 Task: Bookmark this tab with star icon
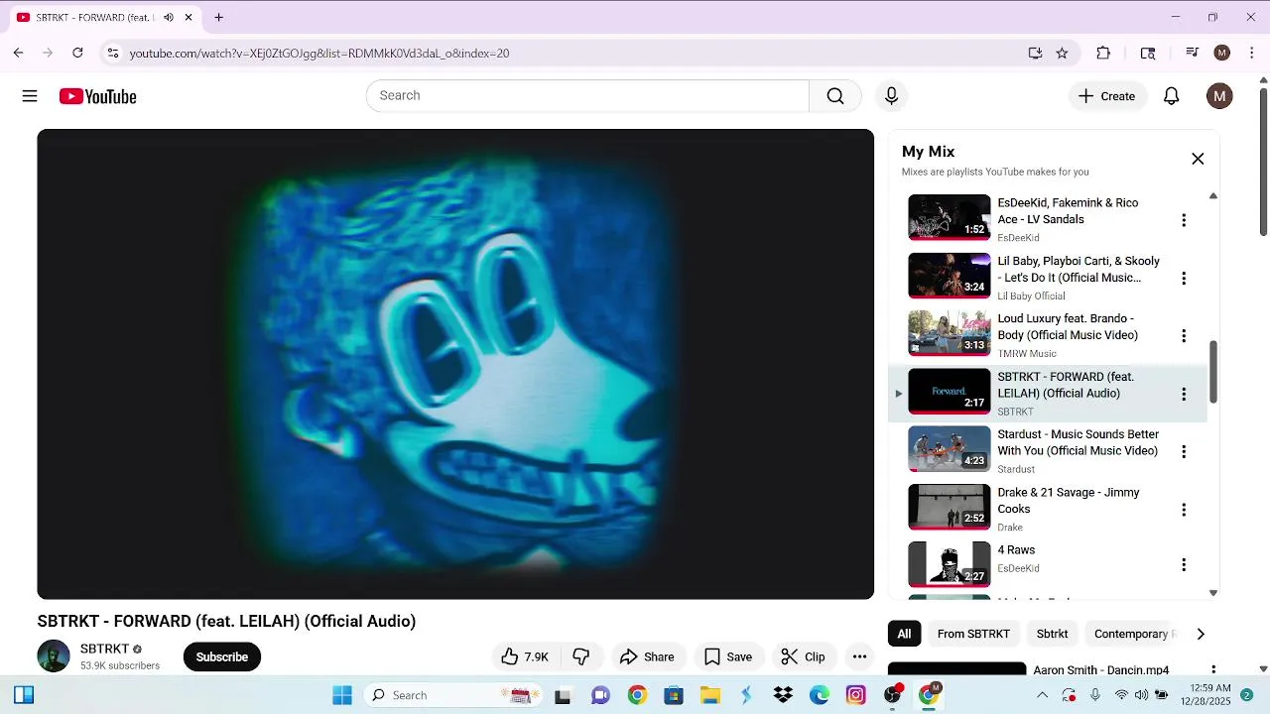(x=1062, y=53)
